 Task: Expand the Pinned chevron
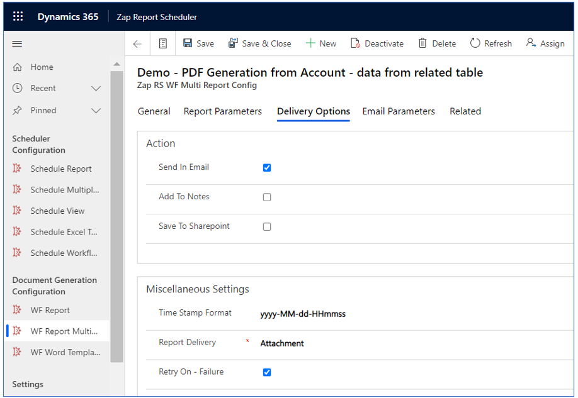(x=96, y=111)
